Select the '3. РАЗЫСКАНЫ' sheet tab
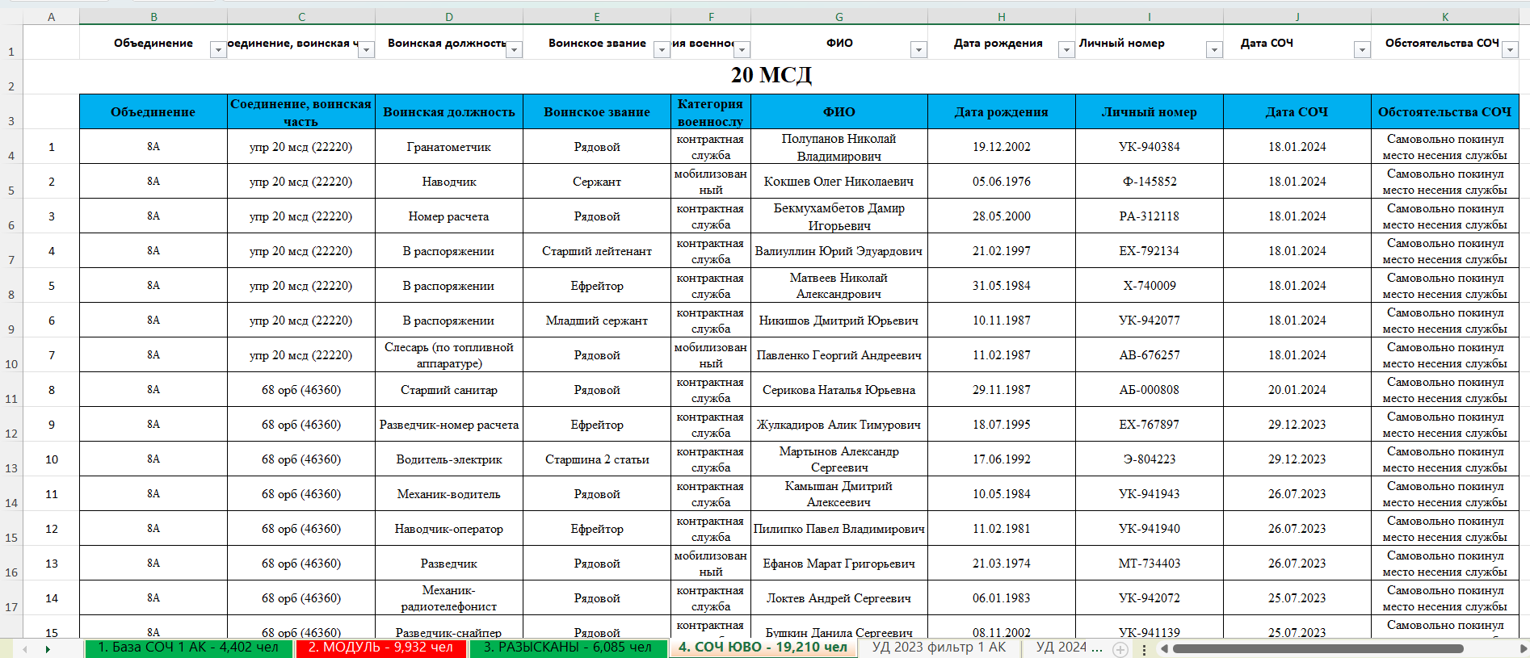Screen dimensions: 1530x658 coord(567,648)
